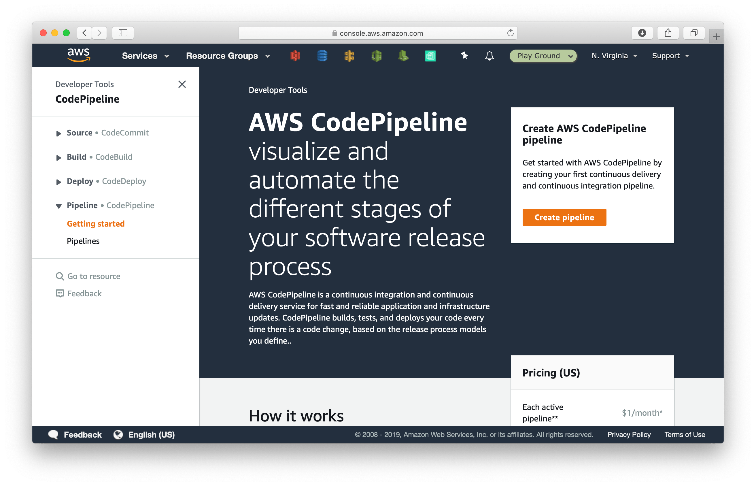Open the N. Virginia region dropdown
This screenshot has height=486, width=756.
[614, 56]
